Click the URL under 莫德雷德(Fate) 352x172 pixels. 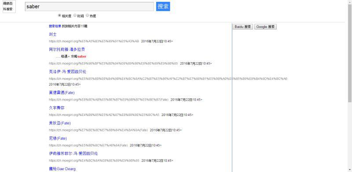click(109, 100)
